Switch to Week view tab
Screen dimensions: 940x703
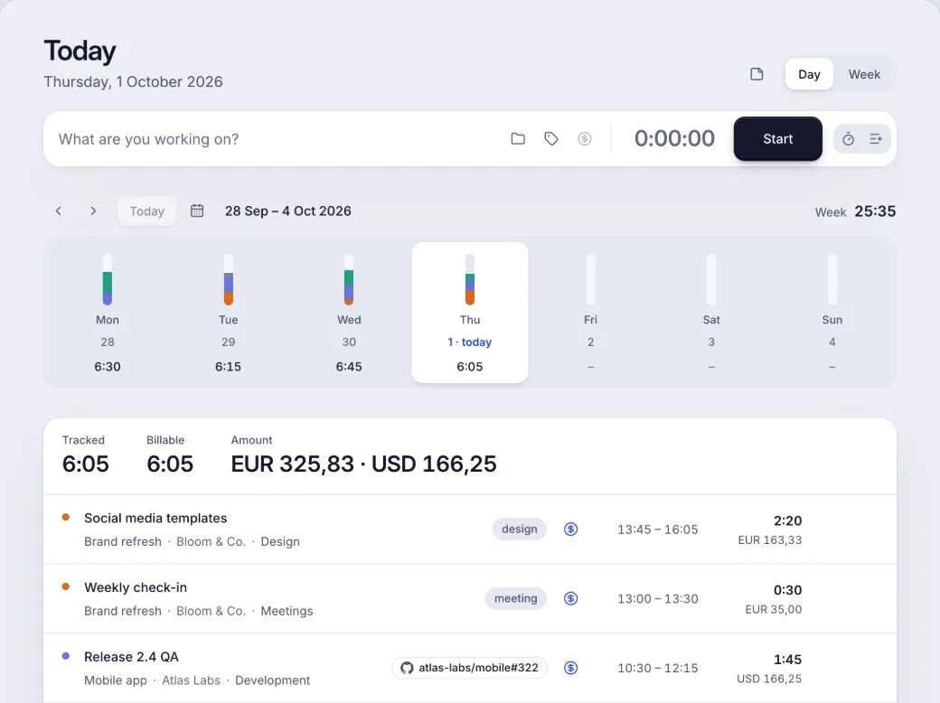point(864,74)
